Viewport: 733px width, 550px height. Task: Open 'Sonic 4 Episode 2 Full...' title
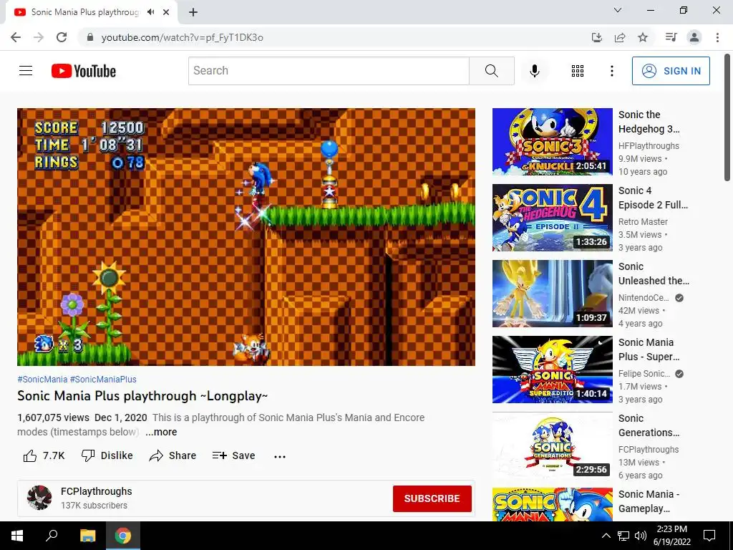click(x=653, y=198)
